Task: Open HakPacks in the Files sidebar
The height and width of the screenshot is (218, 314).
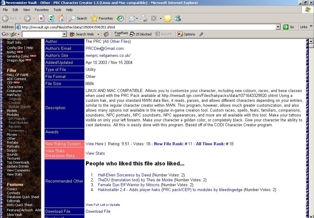Action: click(x=14, y=95)
